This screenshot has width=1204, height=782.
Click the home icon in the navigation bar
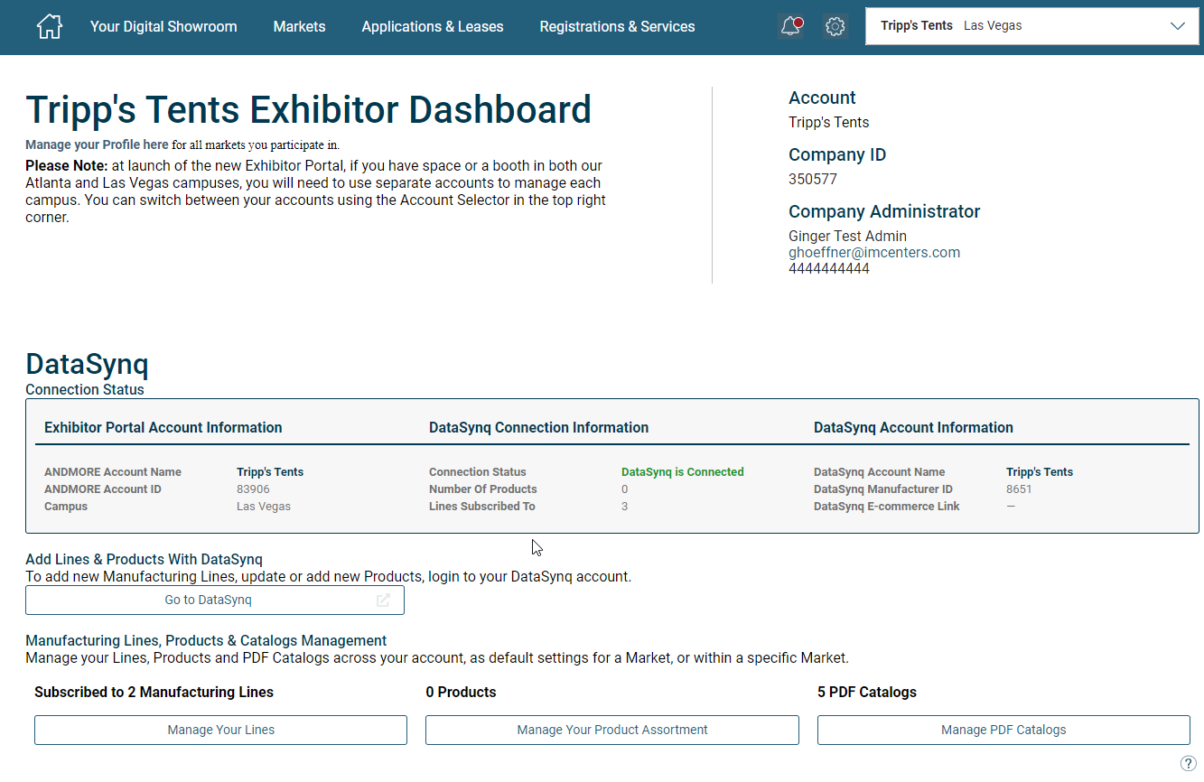[49, 26]
